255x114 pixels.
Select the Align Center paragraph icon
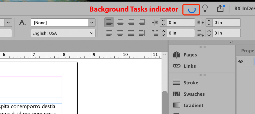120,22
